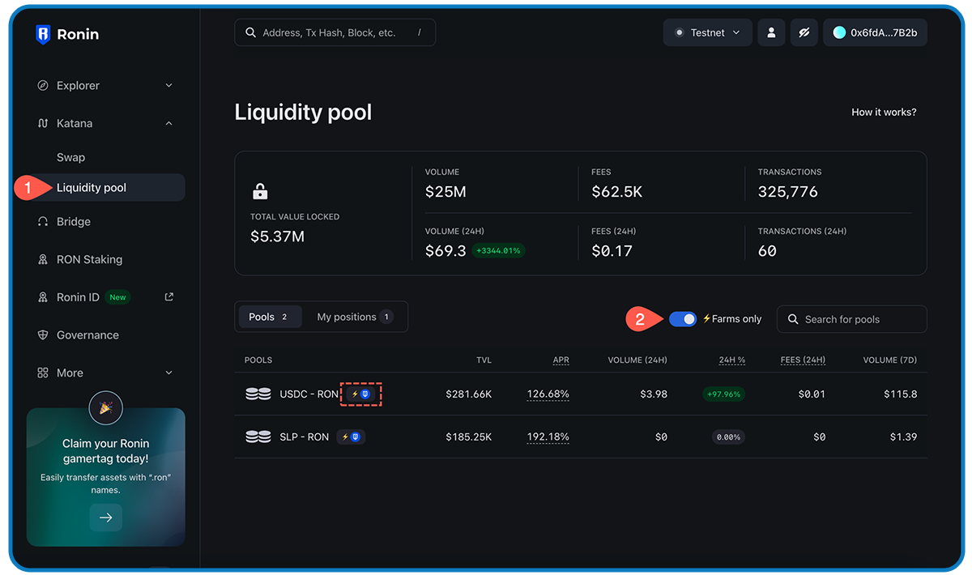This screenshot has height=575, width=972.
Task: Open Swap in the Katana menu
Action: 70,157
